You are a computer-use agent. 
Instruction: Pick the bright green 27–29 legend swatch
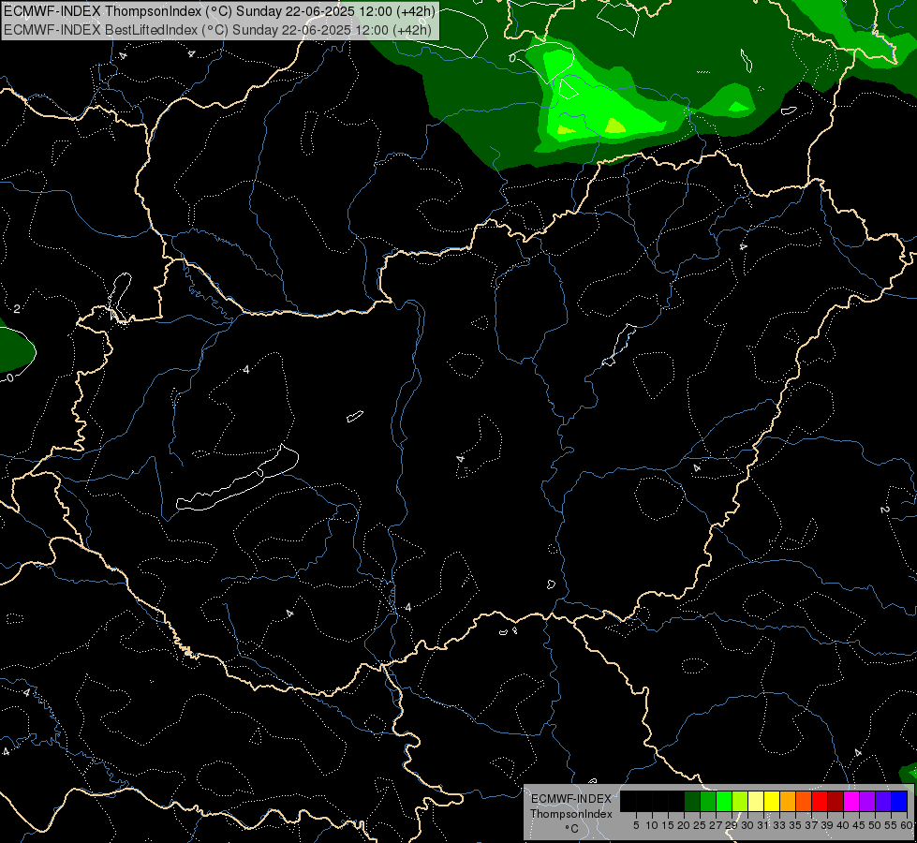[x=724, y=801]
